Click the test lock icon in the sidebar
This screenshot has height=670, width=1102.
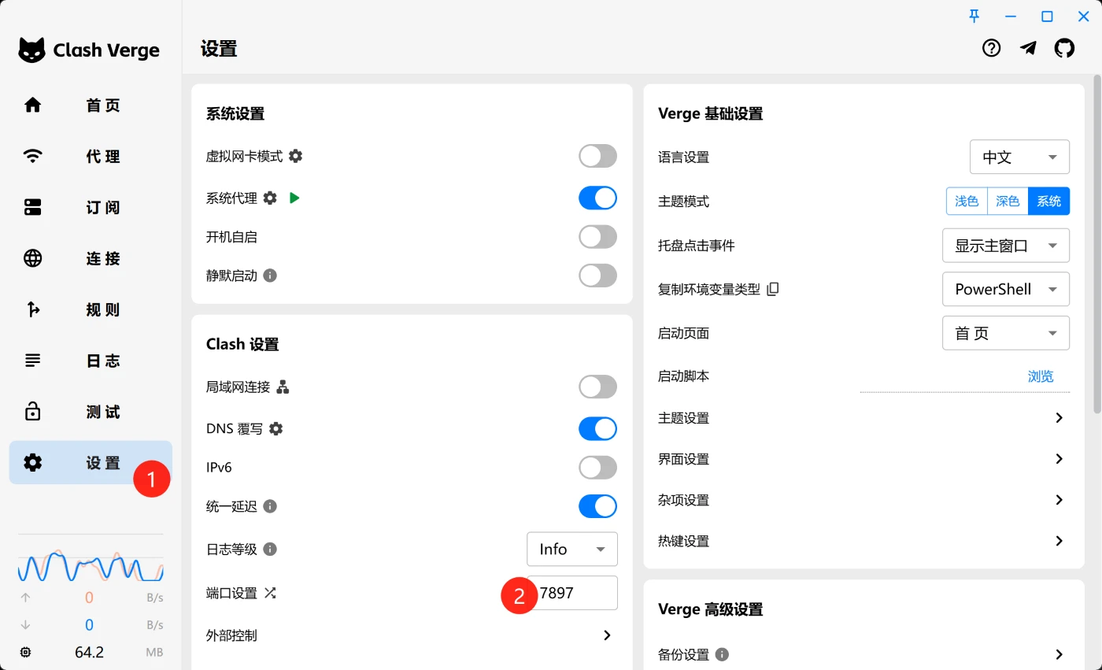[x=32, y=411]
